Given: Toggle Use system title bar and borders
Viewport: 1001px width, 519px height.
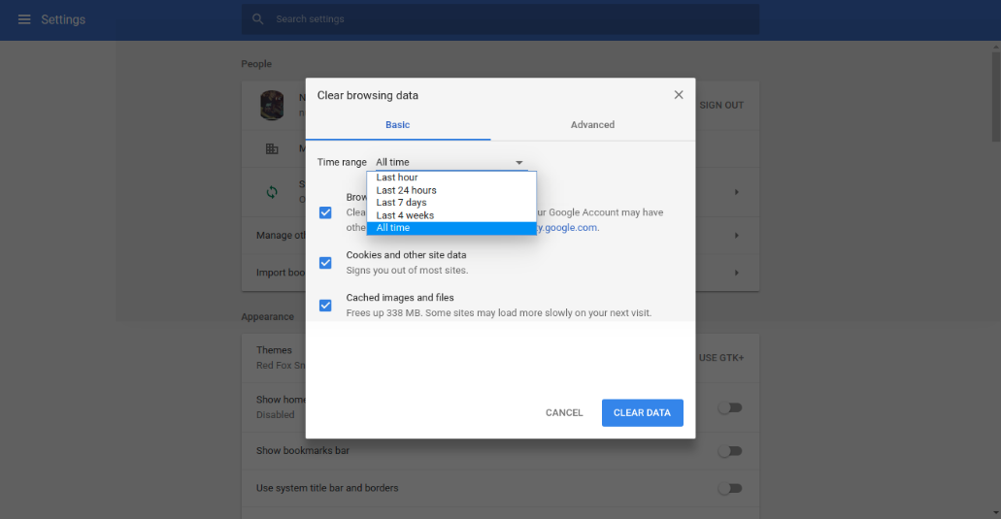Looking at the screenshot, I should (x=729, y=488).
